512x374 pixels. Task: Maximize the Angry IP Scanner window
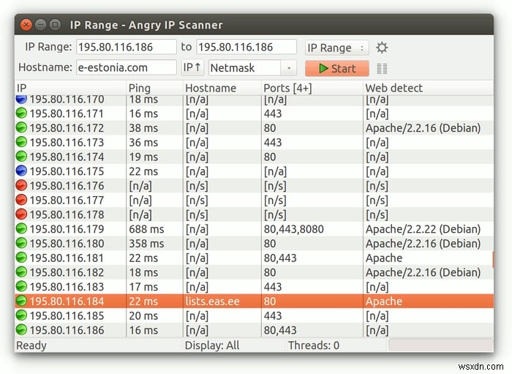coord(55,25)
